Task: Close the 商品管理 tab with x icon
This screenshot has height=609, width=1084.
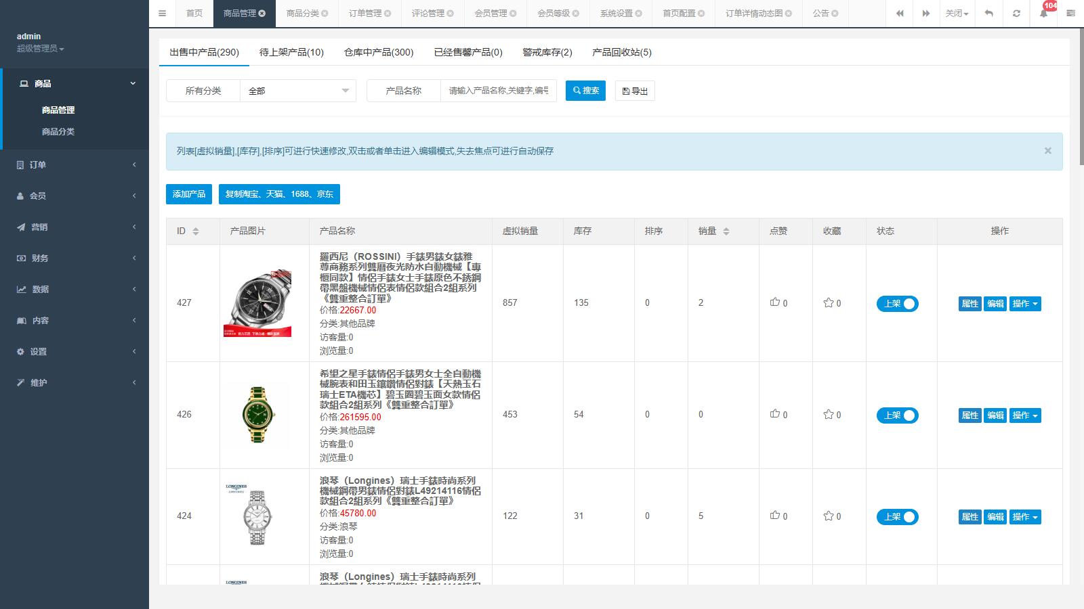Action: pos(262,14)
